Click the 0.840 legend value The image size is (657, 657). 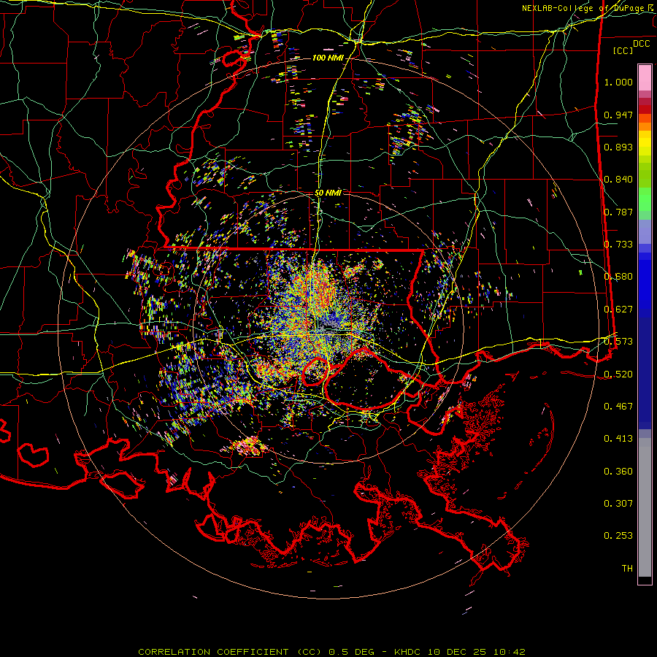pos(618,180)
